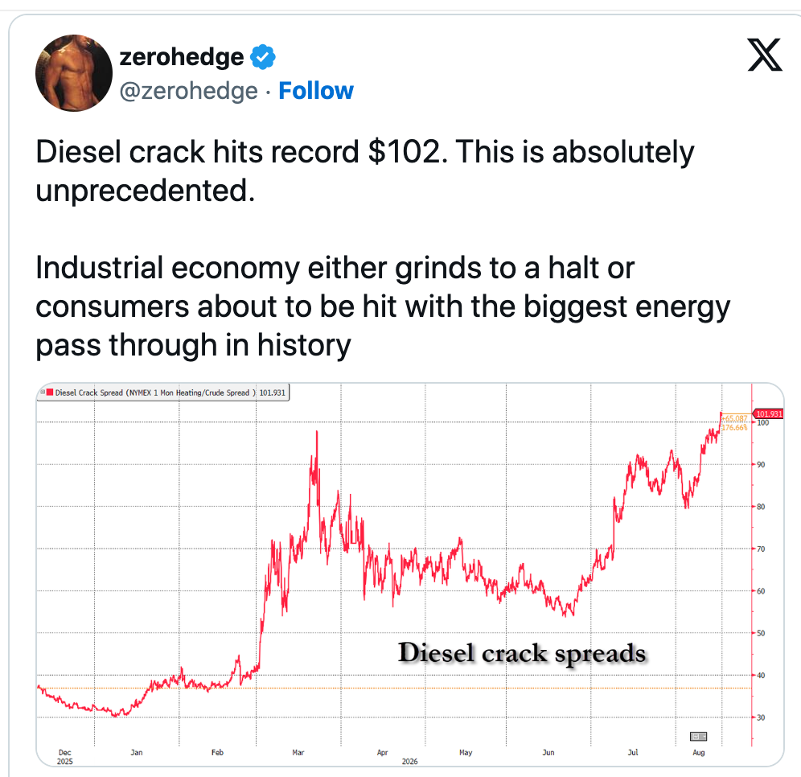Open the zerohedge display name link
The width and height of the screenshot is (801, 777).
[181, 56]
